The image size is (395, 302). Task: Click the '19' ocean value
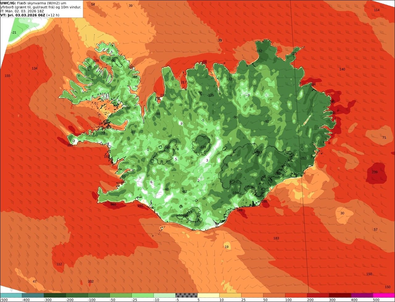(227, 247)
